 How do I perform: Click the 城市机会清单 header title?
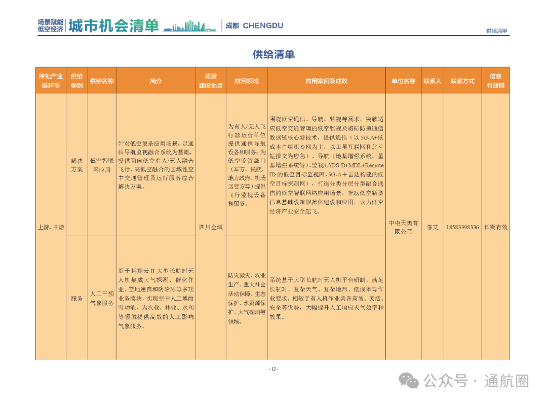[113, 26]
